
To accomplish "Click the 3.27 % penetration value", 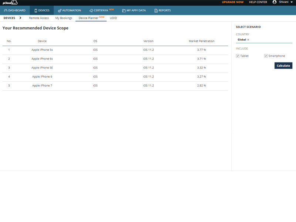I will coord(201,77).
